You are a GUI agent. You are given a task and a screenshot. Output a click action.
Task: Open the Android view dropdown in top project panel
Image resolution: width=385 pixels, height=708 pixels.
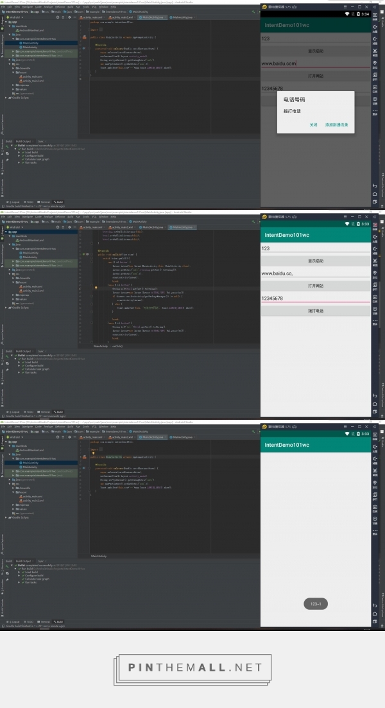(x=15, y=17)
